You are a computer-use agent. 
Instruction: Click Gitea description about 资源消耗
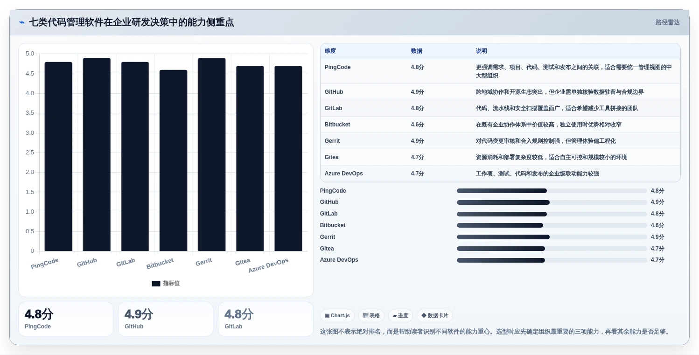coord(552,157)
